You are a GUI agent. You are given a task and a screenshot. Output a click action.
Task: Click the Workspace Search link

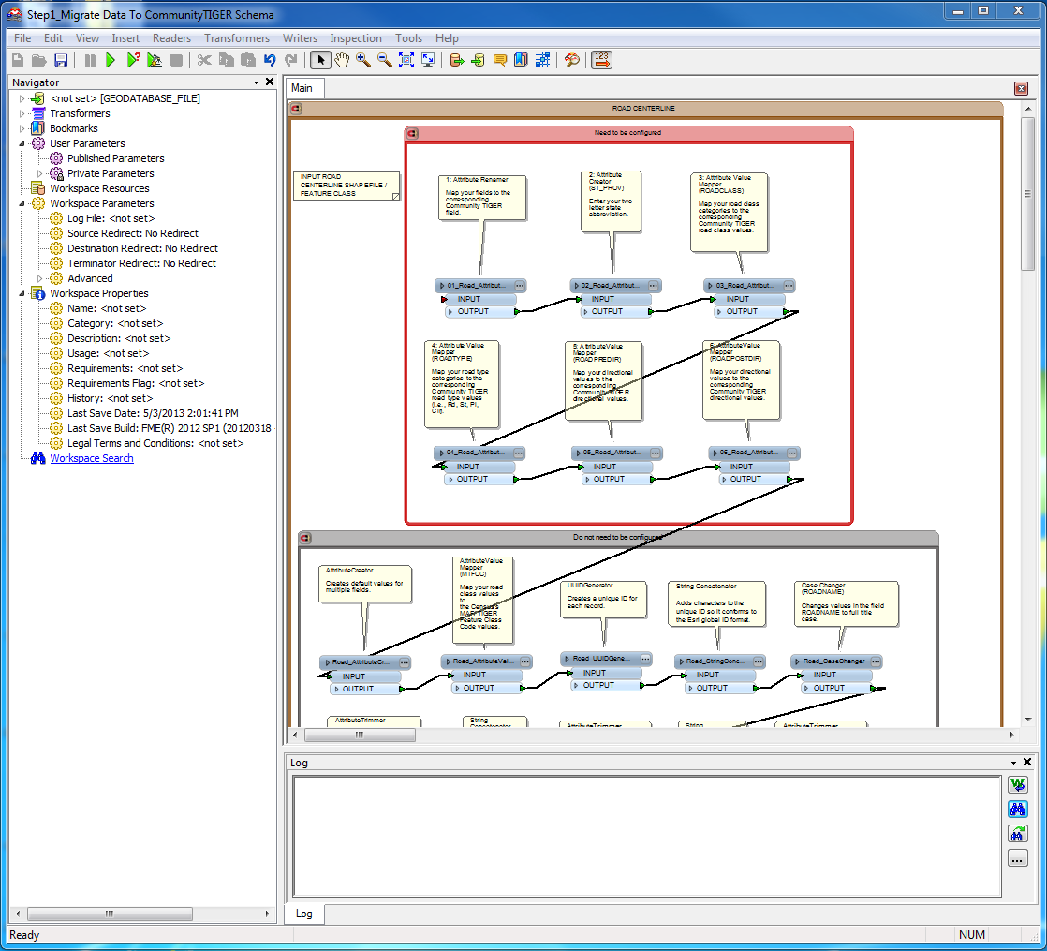pos(92,458)
